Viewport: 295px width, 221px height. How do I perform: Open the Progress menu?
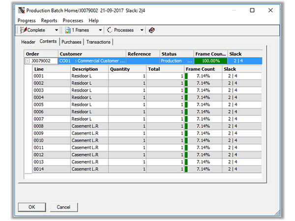[x=27, y=21]
